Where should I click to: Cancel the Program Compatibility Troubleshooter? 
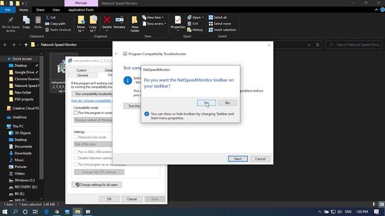[260, 158]
